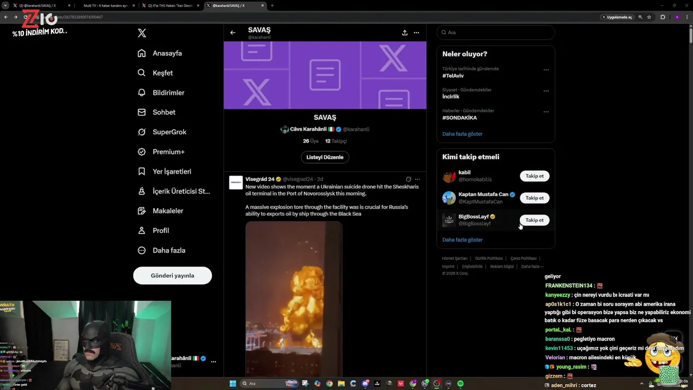Open a new browser tab
This screenshot has height=390, width=693.
coord(272,5)
